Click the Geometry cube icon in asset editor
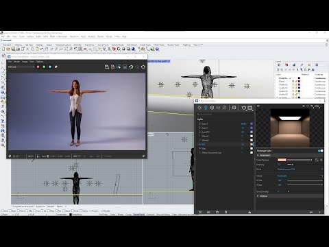 tap(212, 108)
